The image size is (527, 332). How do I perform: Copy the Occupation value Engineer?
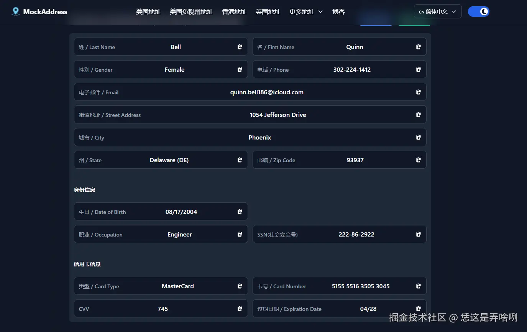coord(240,235)
